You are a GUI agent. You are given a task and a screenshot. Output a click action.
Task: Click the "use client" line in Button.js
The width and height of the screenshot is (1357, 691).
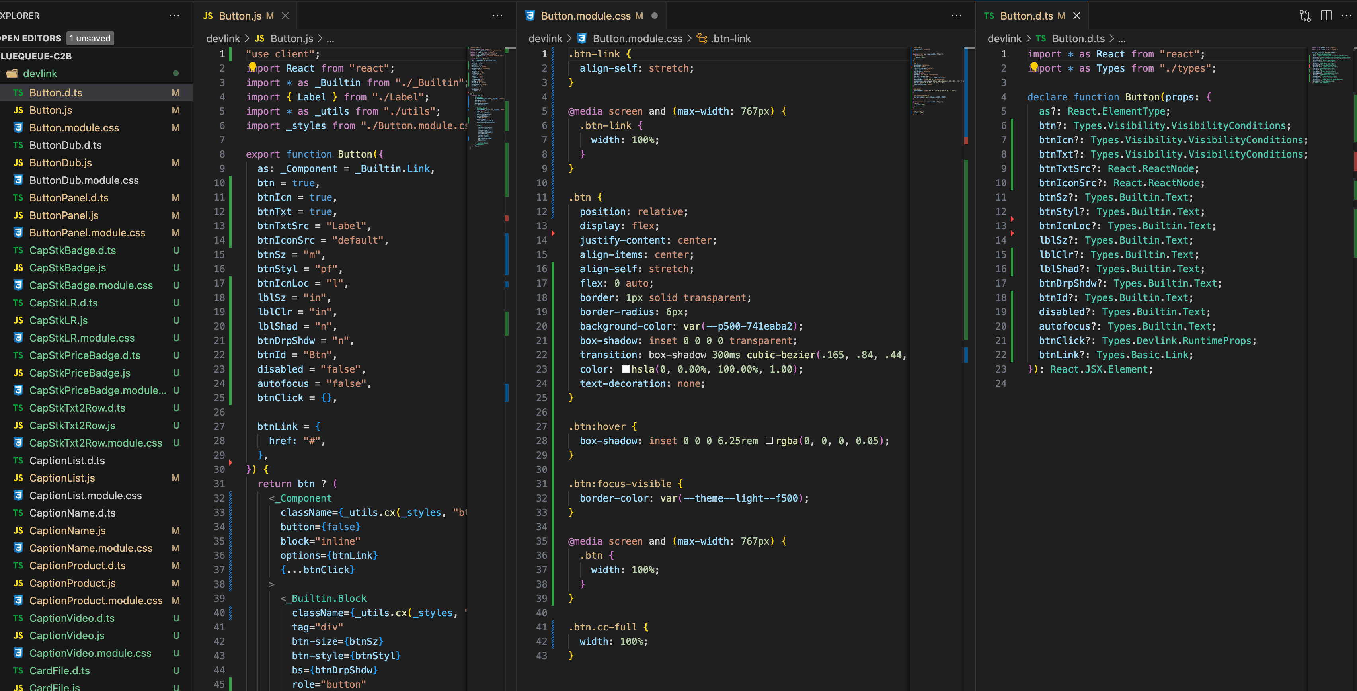click(283, 54)
